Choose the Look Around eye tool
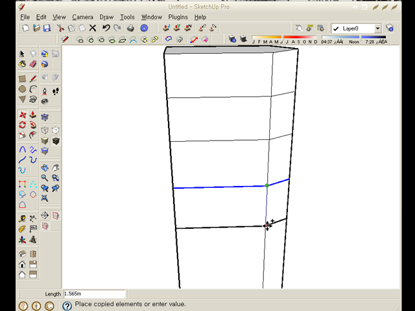Viewport: 415px width, 311px height. point(45,102)
